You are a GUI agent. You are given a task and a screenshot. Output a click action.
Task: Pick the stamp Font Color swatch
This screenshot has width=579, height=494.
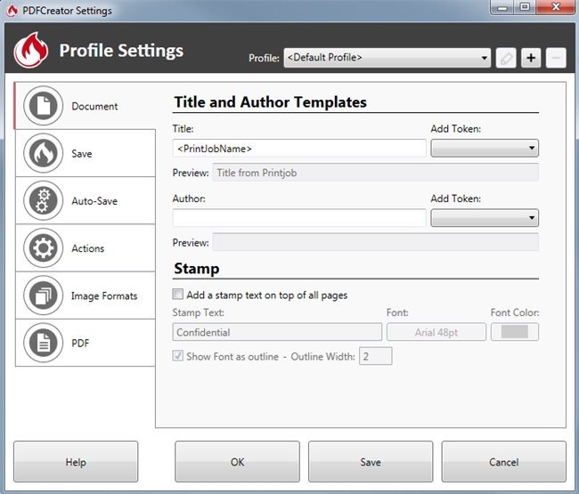pyautogui.click(x=515, y=332)
